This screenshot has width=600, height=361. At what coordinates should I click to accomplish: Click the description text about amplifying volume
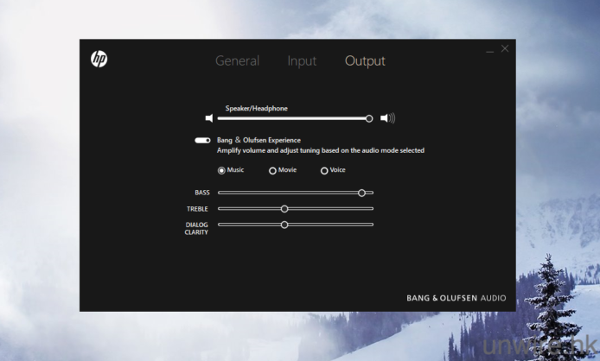click(320, 150)
